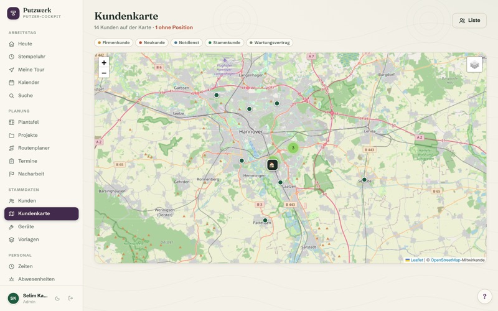
Task: Toggle dark mode moon icon
Action: click(x=57, y=299)
